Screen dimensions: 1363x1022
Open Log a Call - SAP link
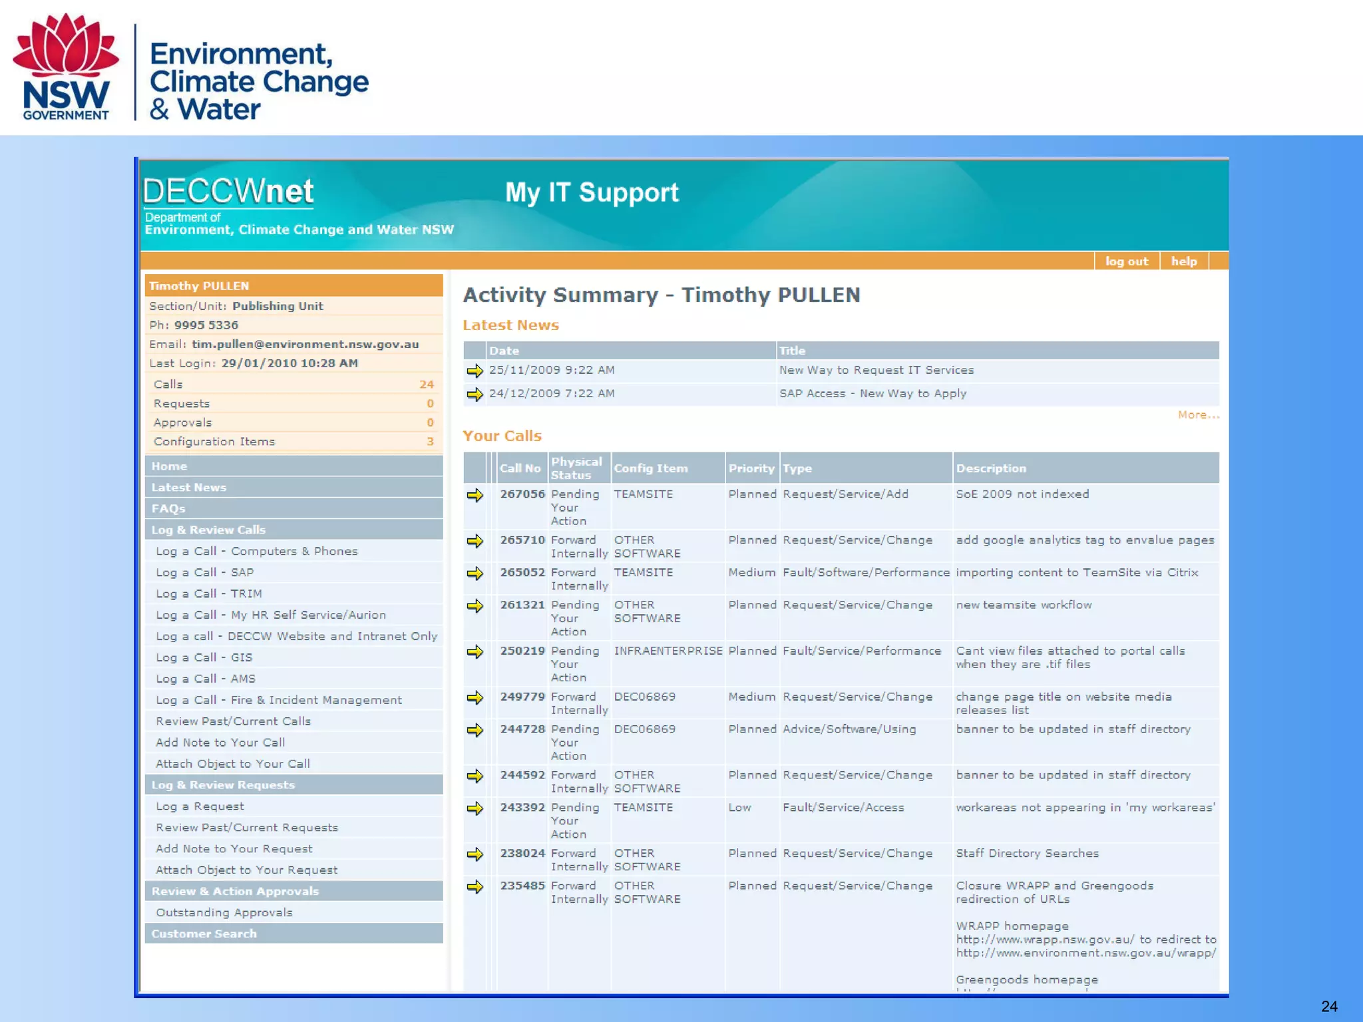(x=205, y=573)
